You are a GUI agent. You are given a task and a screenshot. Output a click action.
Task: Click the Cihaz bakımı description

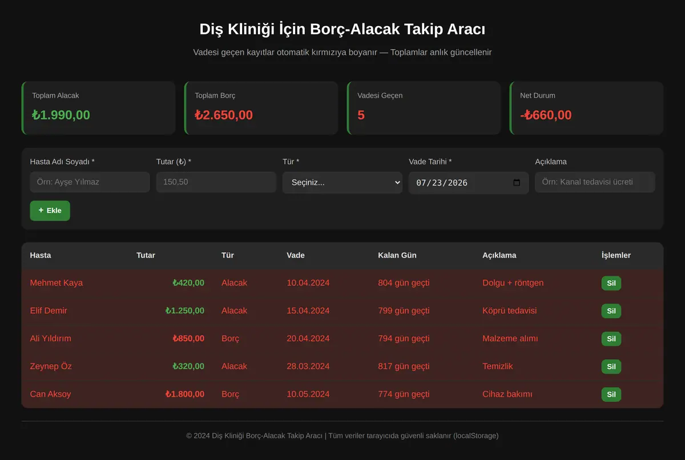point(507,394)
